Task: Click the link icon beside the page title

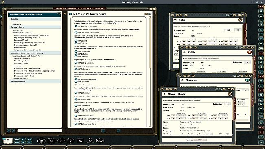Action: tap(70, 14)
